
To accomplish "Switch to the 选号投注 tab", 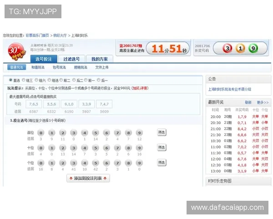I will coord(44,59).
